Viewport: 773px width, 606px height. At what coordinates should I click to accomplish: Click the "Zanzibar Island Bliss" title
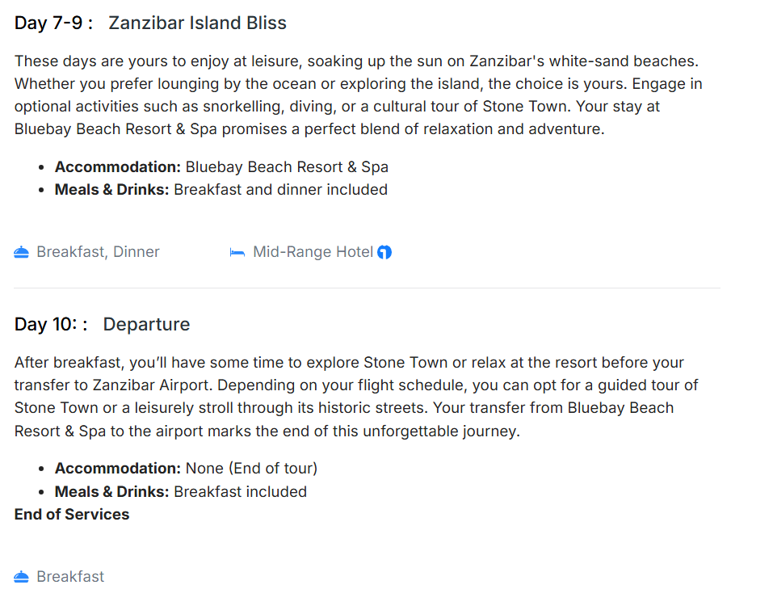tap(197, 23)
